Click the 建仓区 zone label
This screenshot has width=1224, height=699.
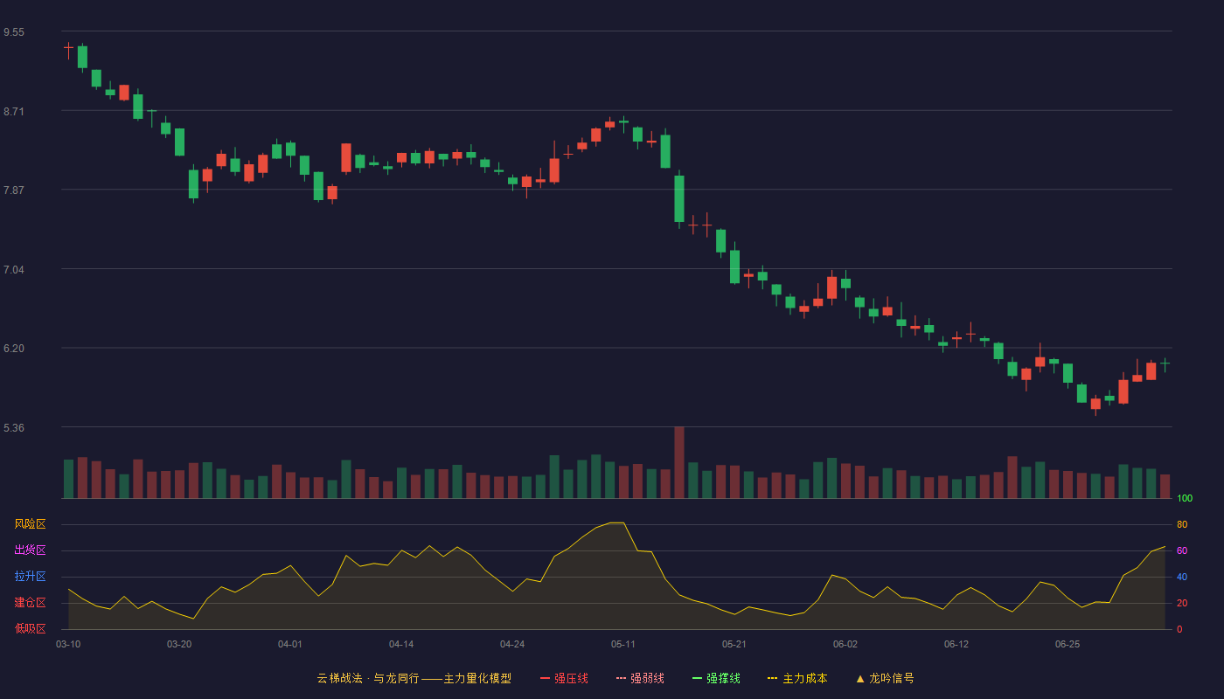click(x=30, y=603)
